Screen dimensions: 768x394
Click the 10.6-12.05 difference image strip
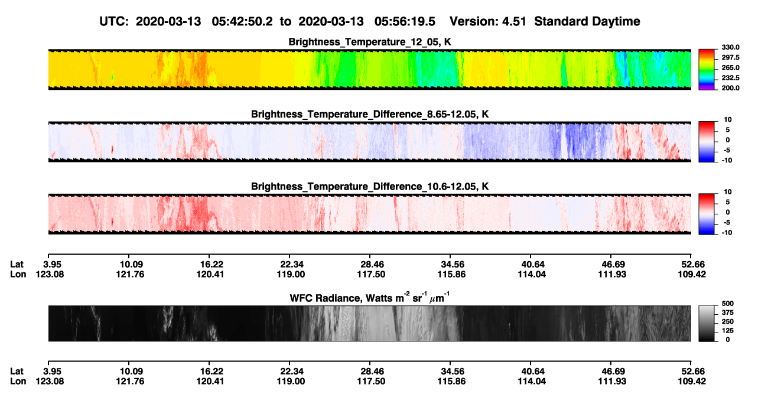coord(370,214)
